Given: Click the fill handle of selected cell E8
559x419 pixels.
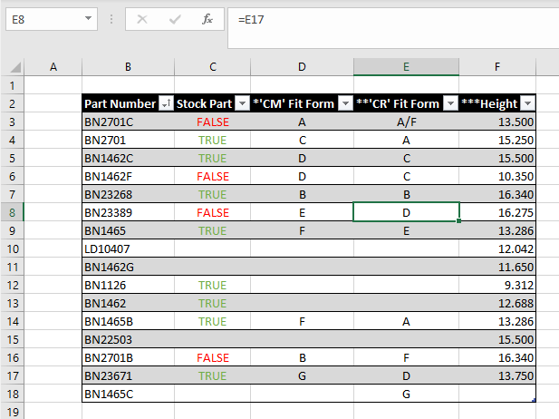Looking at the screenshot, I should click(x=458, y=221).
